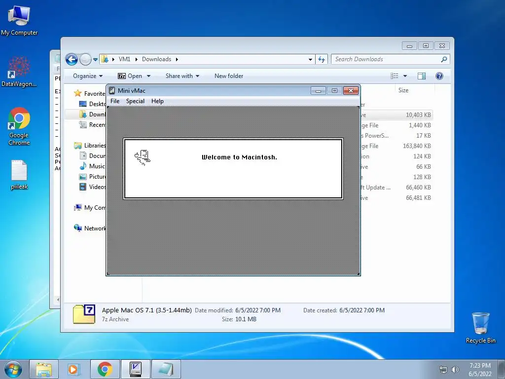505x379 pixels.
Task: Select the file row sized 66,460 KB
Action: click(x=396, y=187)
